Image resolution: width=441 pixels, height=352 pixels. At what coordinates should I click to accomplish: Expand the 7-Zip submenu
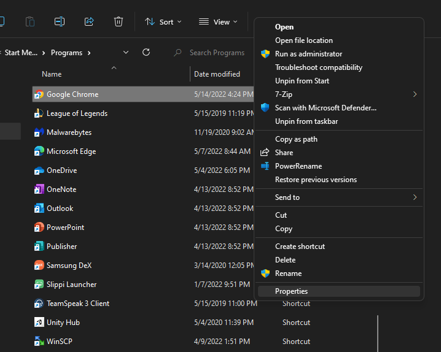click(x=338, y=94)
